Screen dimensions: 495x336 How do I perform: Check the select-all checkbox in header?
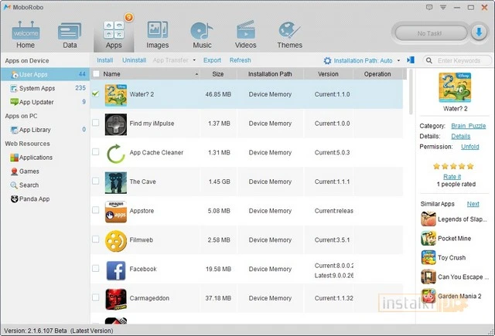tap(96, 74)
